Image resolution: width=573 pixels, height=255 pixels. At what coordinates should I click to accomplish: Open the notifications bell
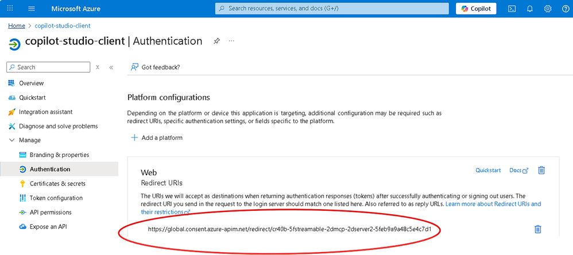pos(530,9)
